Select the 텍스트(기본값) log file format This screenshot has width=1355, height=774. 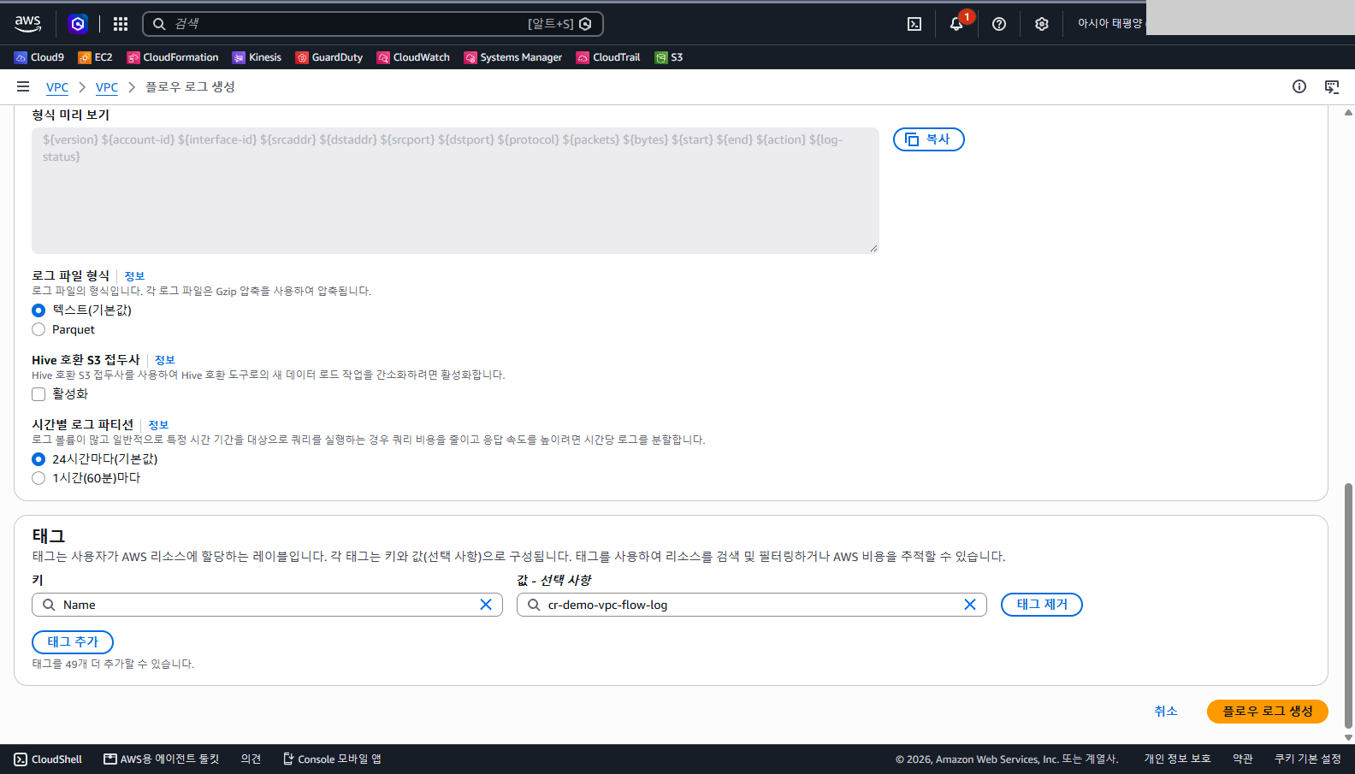pyautogui.click(x=38, y=310)
